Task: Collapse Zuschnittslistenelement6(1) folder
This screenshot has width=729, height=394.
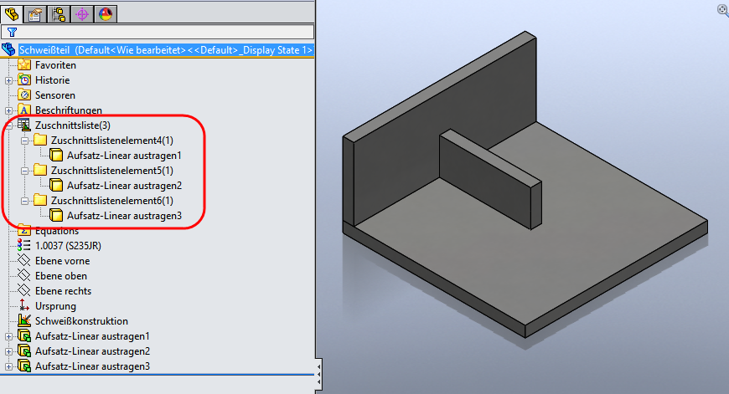Action: click(x=24, y=202)
